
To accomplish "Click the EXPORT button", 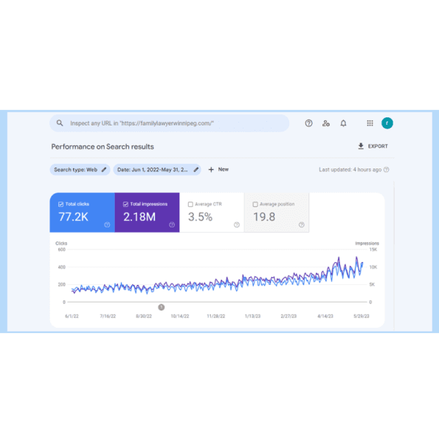I will 373,146.
